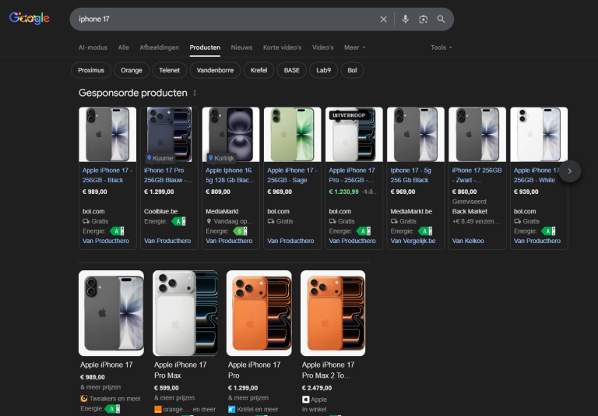Image resolution: width=598 pixels, height=416 pixels.
Task: Expand the Meer dropdown menu
Action: (354, 48)
